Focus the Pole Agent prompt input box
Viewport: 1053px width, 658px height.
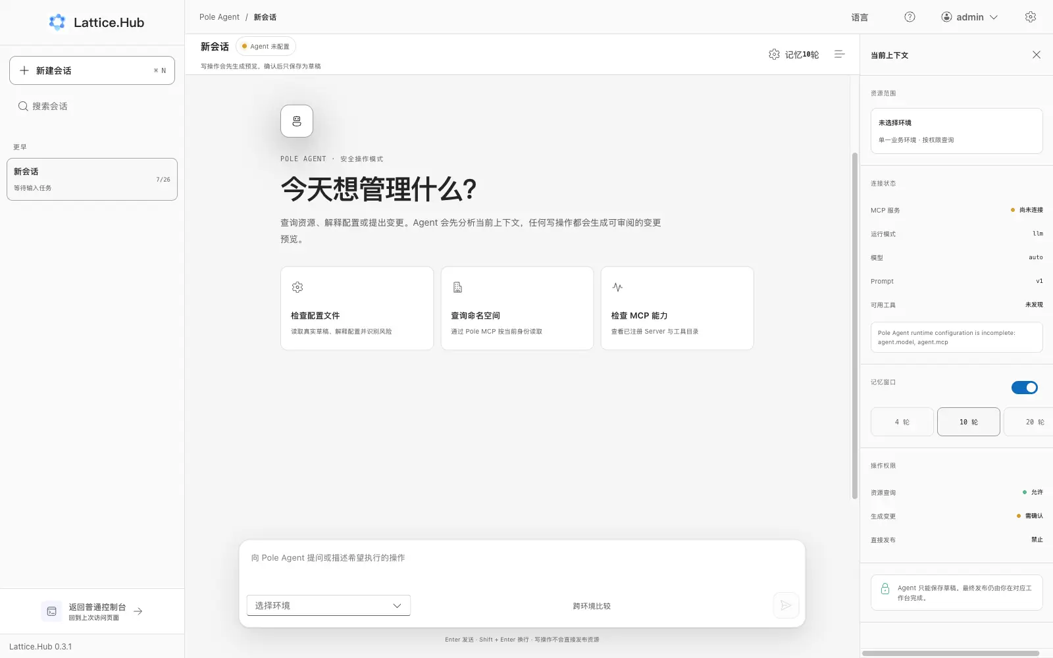click(x=522, y=566)
